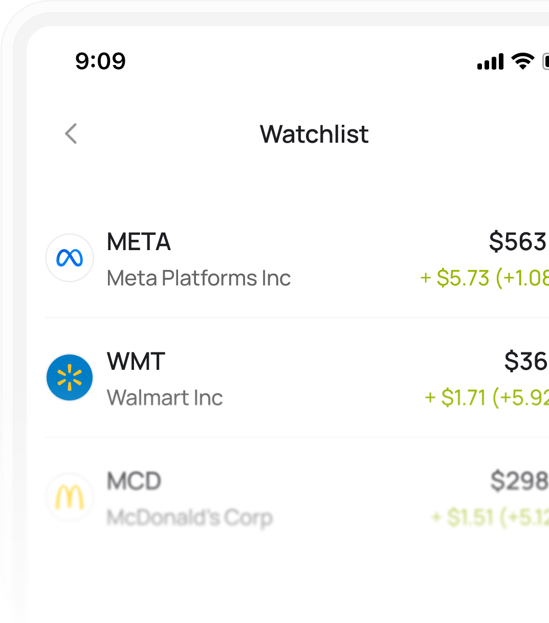
Task: Select the McDonald's Corp company name
Action: pos(189,518)
